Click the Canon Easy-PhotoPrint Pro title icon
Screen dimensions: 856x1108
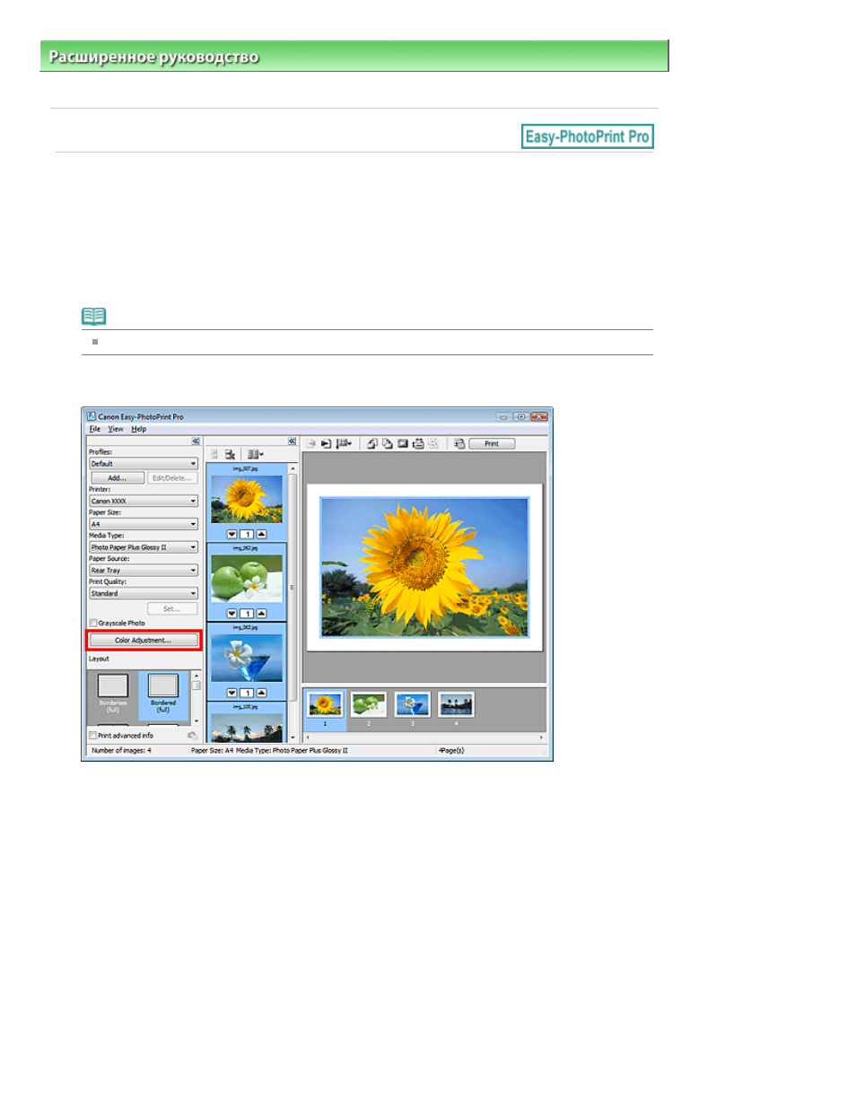92,416
